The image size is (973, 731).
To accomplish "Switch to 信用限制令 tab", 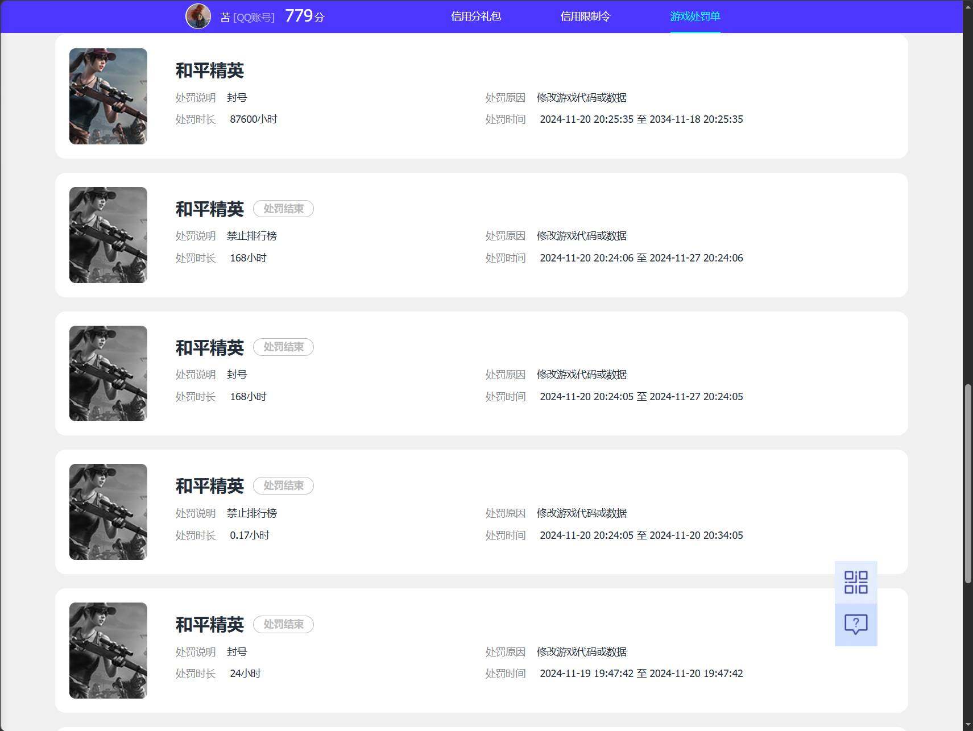I will coord(585,16).
